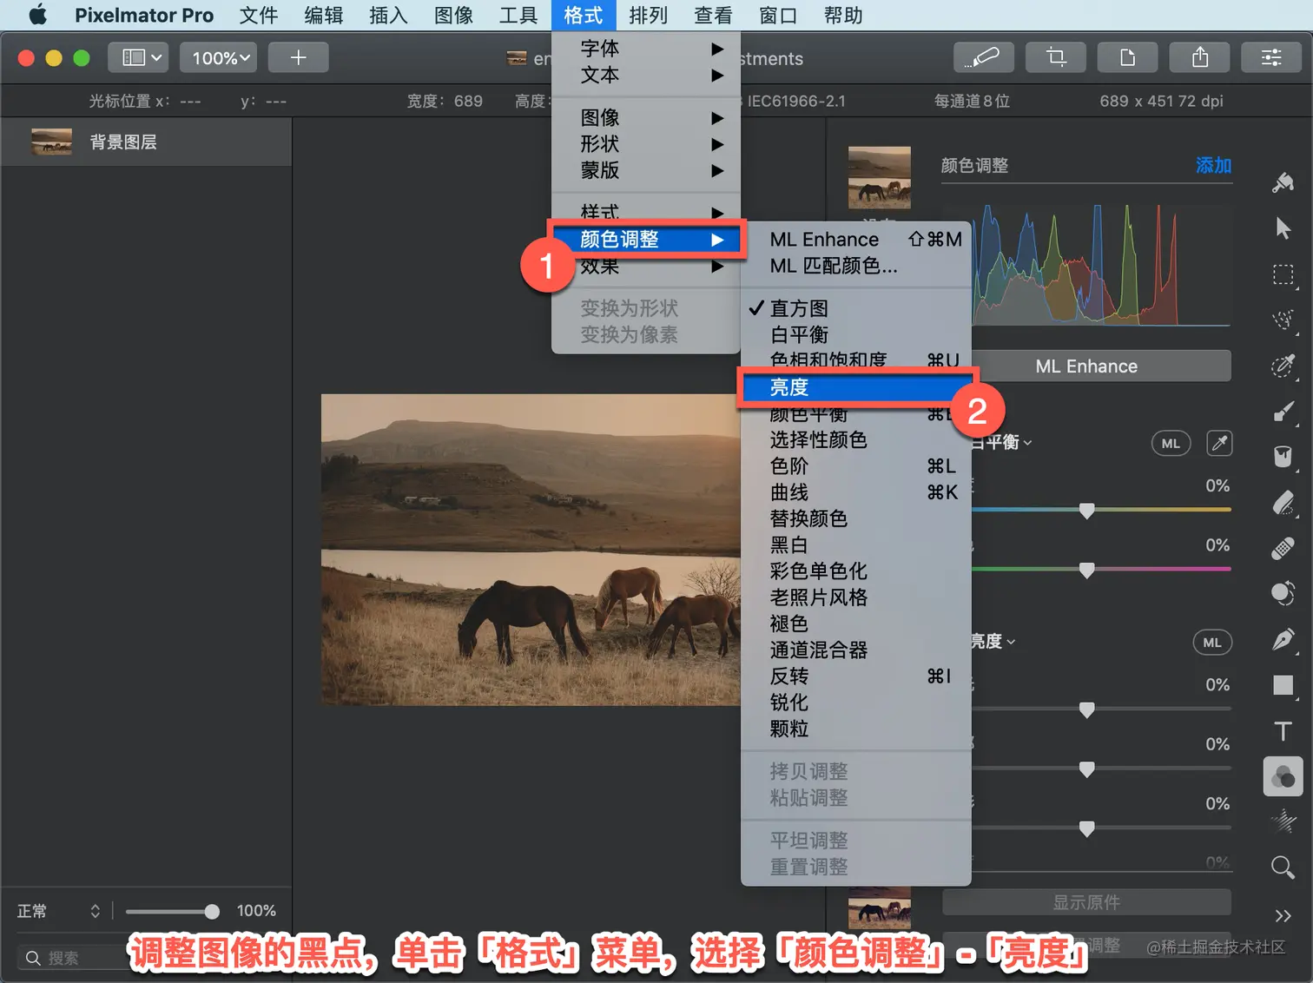Choose 亮度 from color adjustments submenu
The width and height of the screenshot is (1313, 983).
click(855, 387)
